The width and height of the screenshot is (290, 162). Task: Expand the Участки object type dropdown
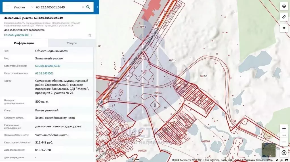click(32, 7)
